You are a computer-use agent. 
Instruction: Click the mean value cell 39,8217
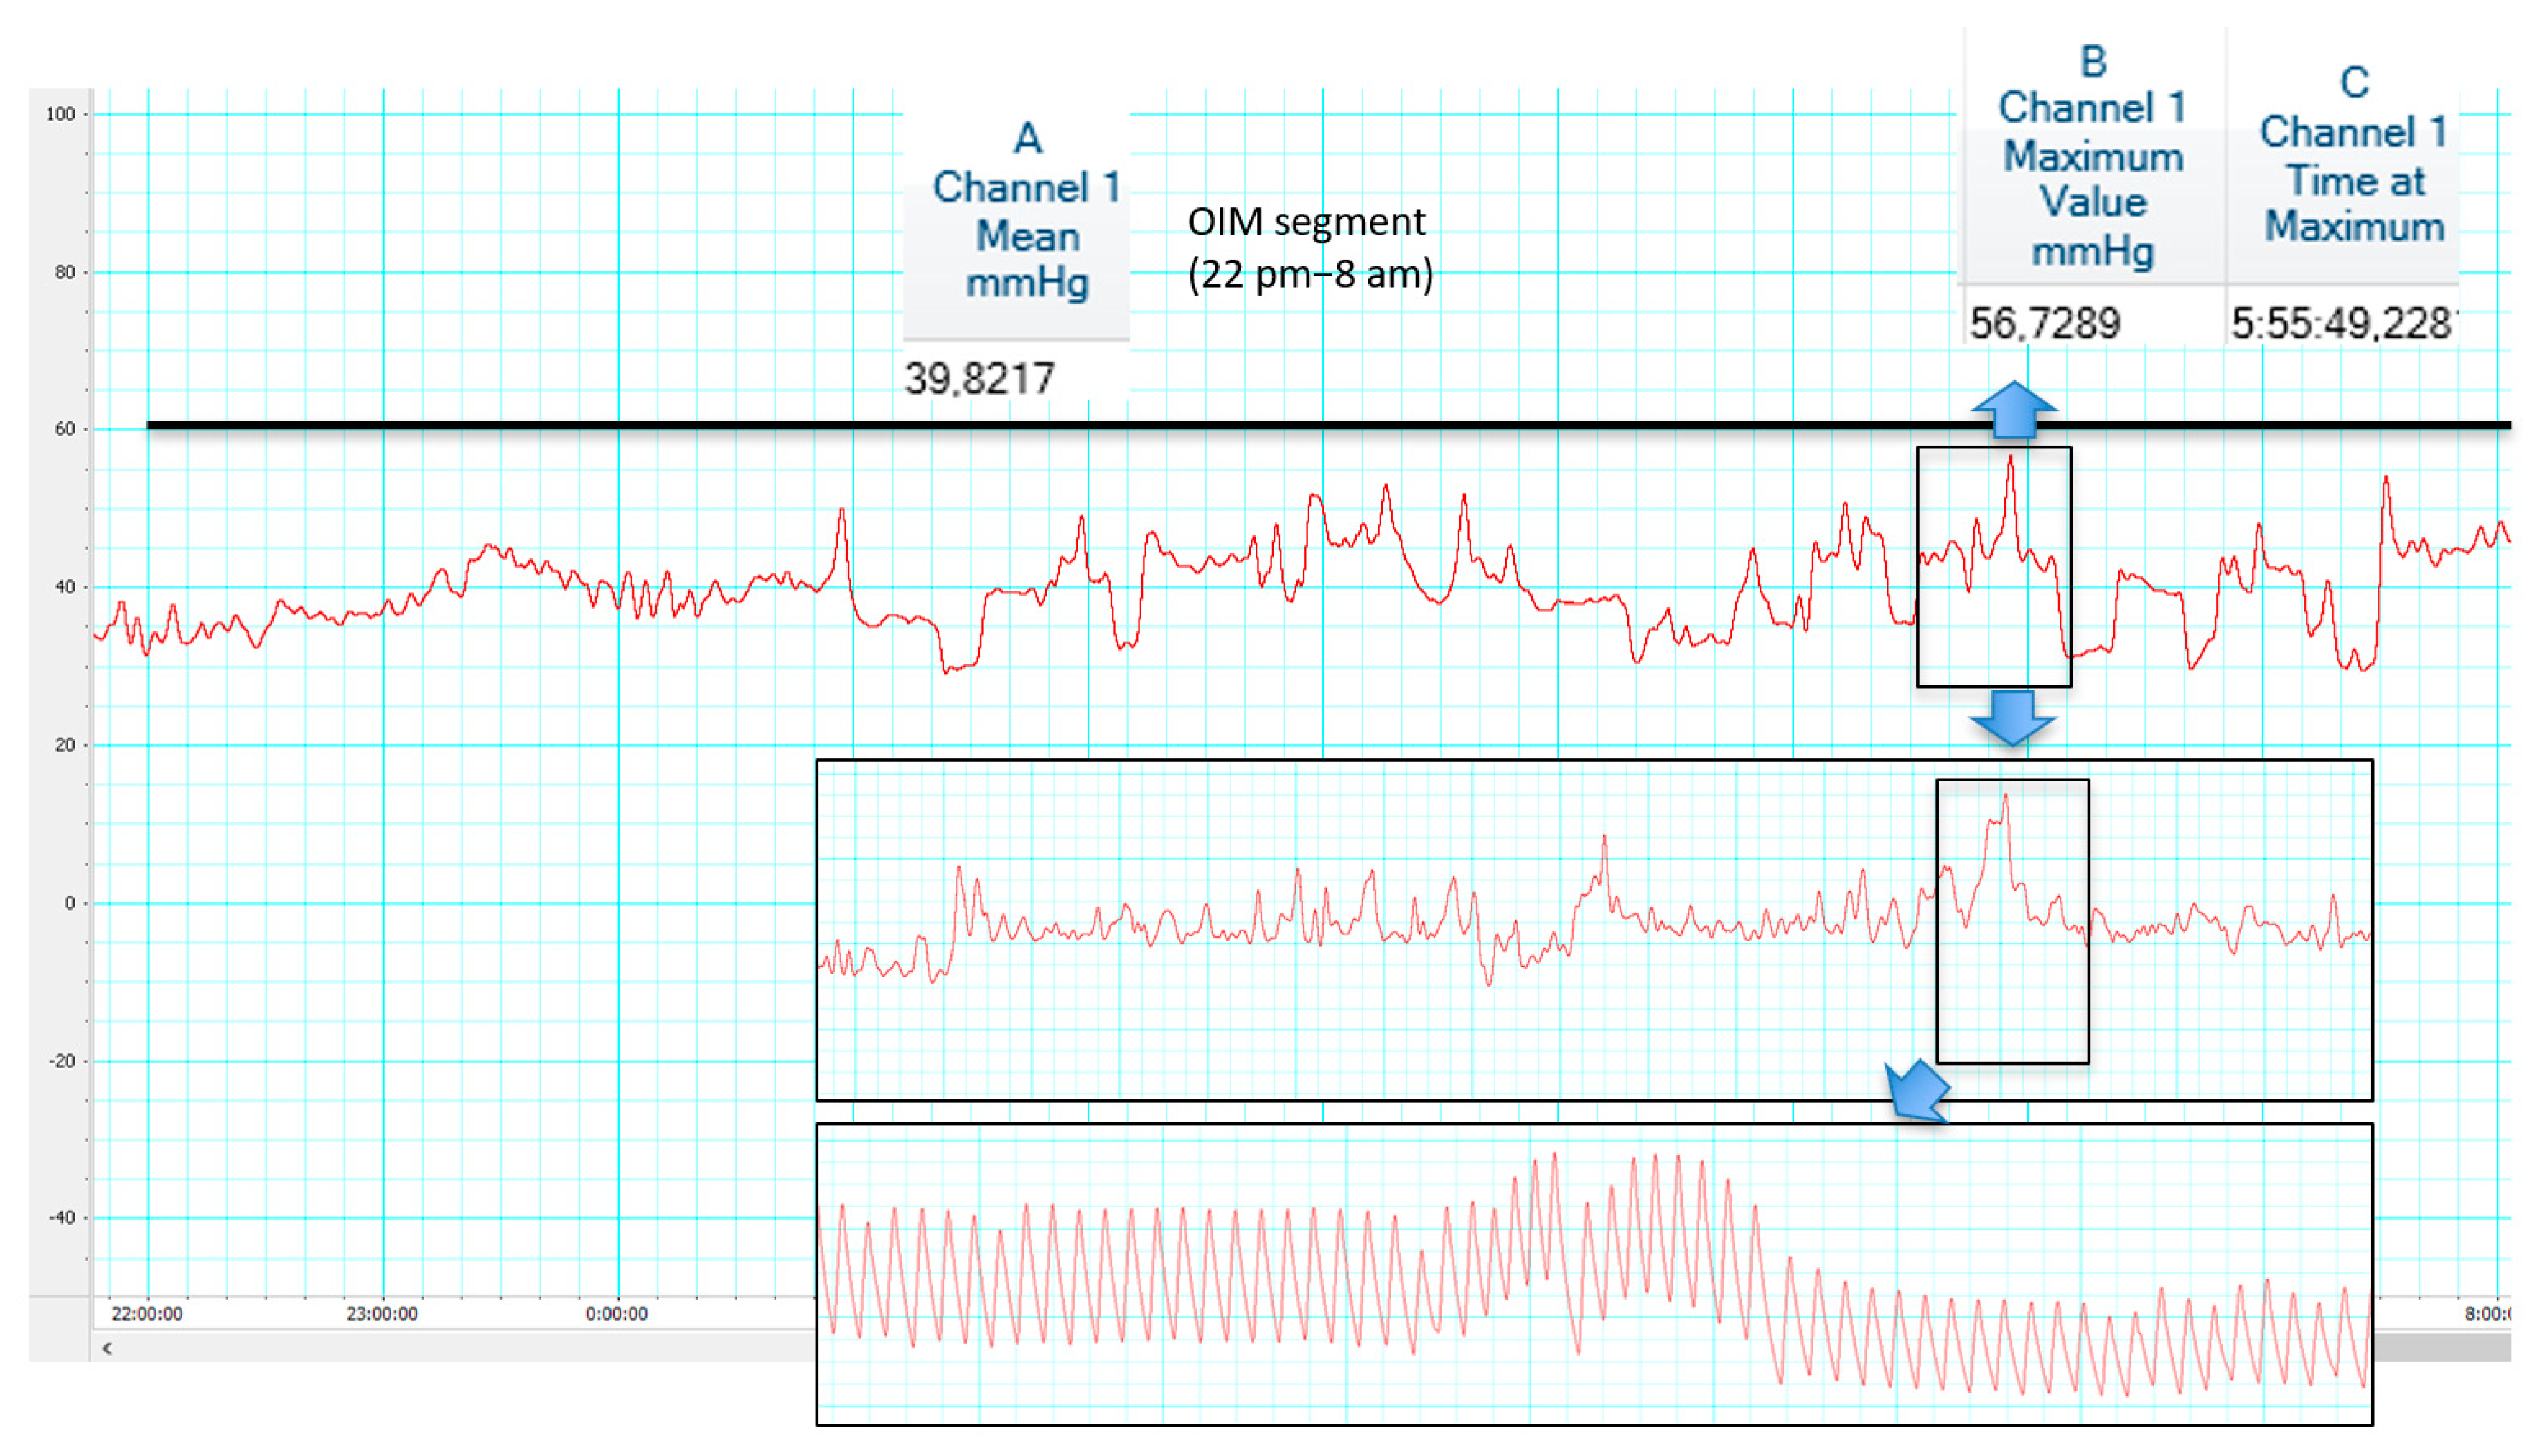tap(979, 378)
